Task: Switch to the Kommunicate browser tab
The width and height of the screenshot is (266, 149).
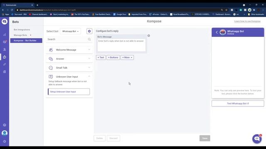Action: click(18, 5)
